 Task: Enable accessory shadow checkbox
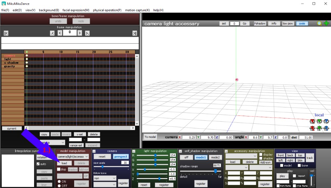click(261, 158)
